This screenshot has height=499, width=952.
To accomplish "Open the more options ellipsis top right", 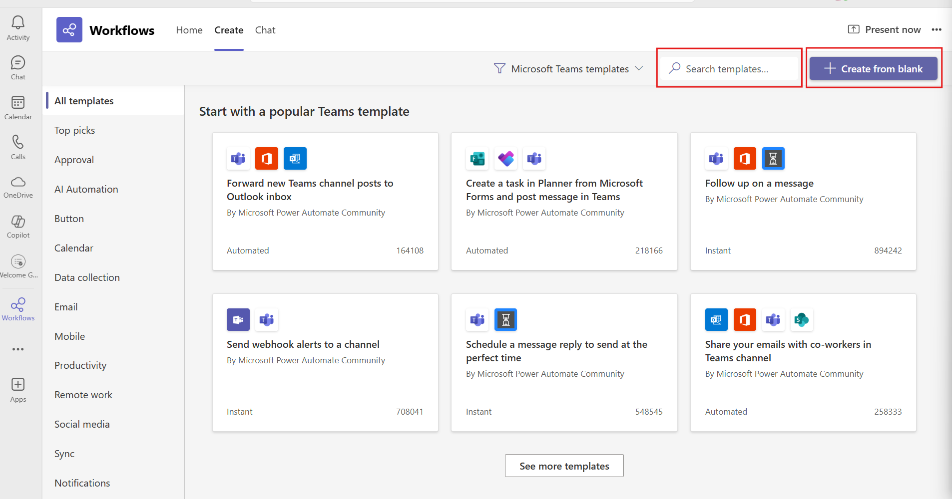I will coord(937,29).
